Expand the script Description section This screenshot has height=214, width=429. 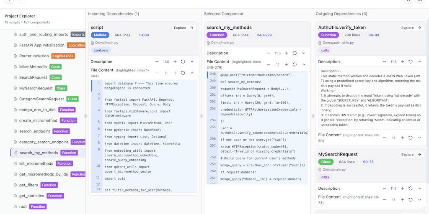(x=192, y=61)
